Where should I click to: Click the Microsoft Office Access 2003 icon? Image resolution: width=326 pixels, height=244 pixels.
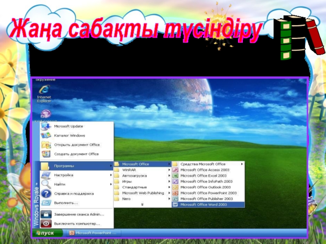(176, 170)
